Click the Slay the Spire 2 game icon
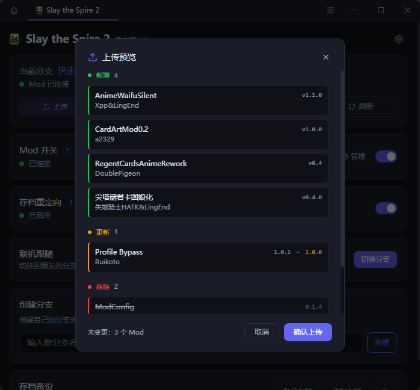 pyautogui.click(x=14, y=39)
